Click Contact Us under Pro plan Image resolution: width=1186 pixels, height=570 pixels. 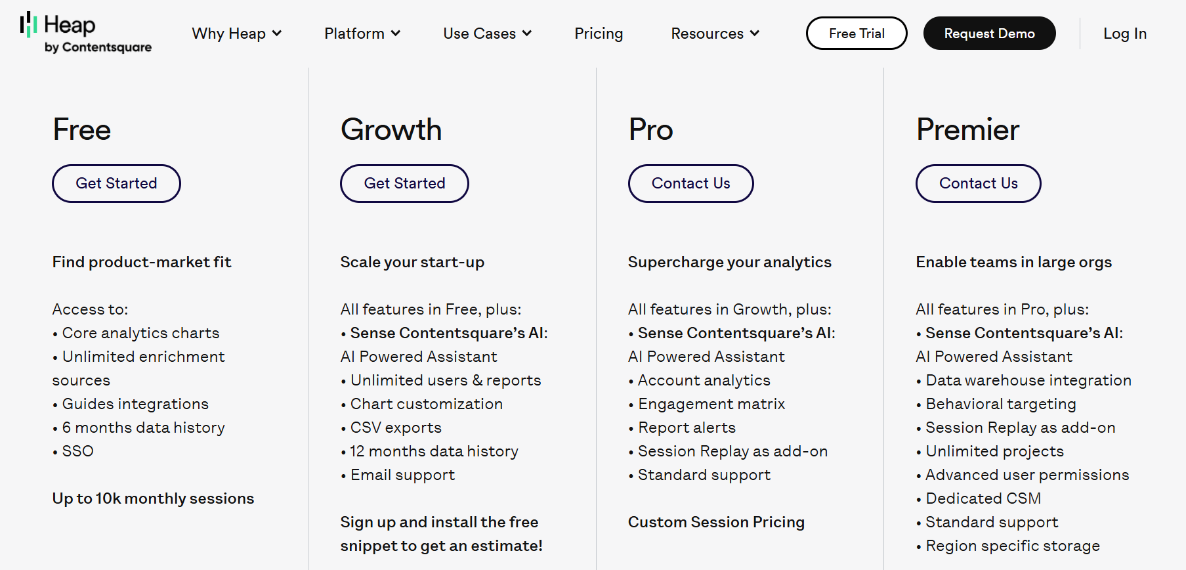690,183
